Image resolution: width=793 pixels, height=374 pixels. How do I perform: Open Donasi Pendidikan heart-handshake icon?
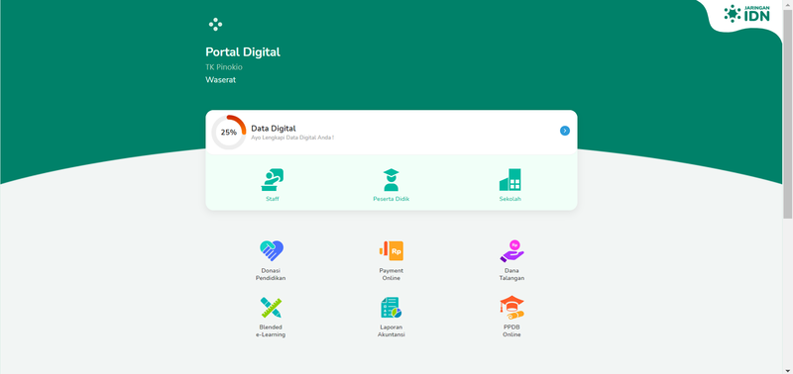pos(272,250)
